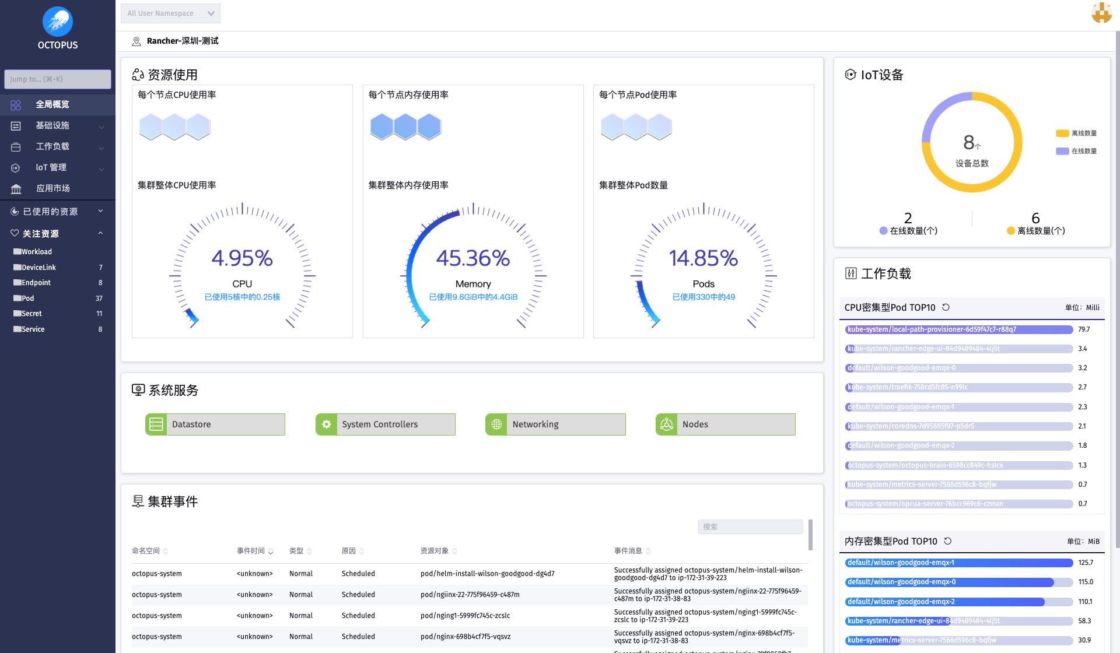Open 应用市场 from the sidebar
This screenshot has width=1120, height=653.
52,188
